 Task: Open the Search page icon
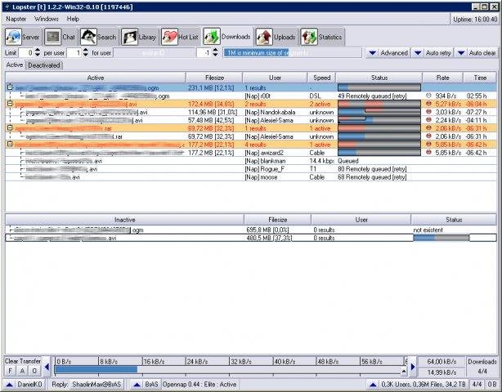tap(88, 37)
